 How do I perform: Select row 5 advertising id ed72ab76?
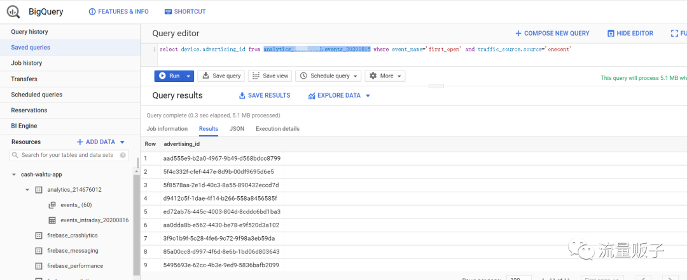(222, 212)
